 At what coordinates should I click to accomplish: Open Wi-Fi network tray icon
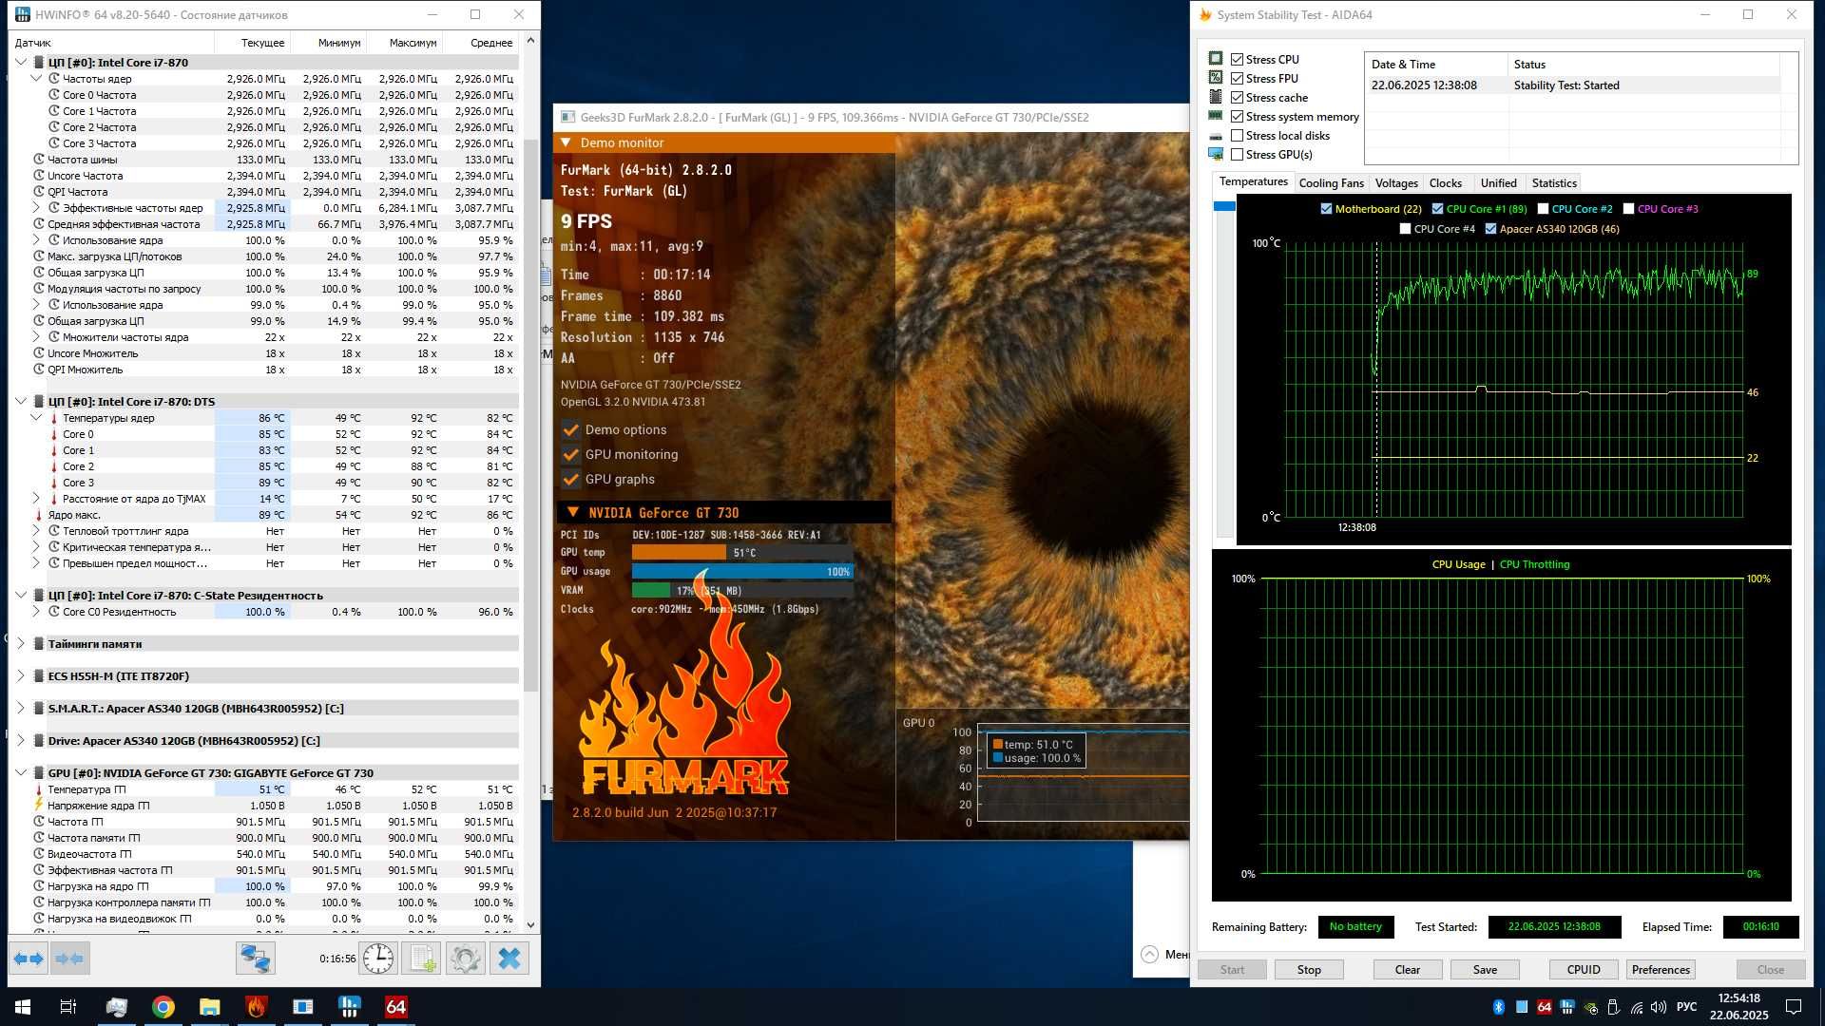coord(1637,1007)
